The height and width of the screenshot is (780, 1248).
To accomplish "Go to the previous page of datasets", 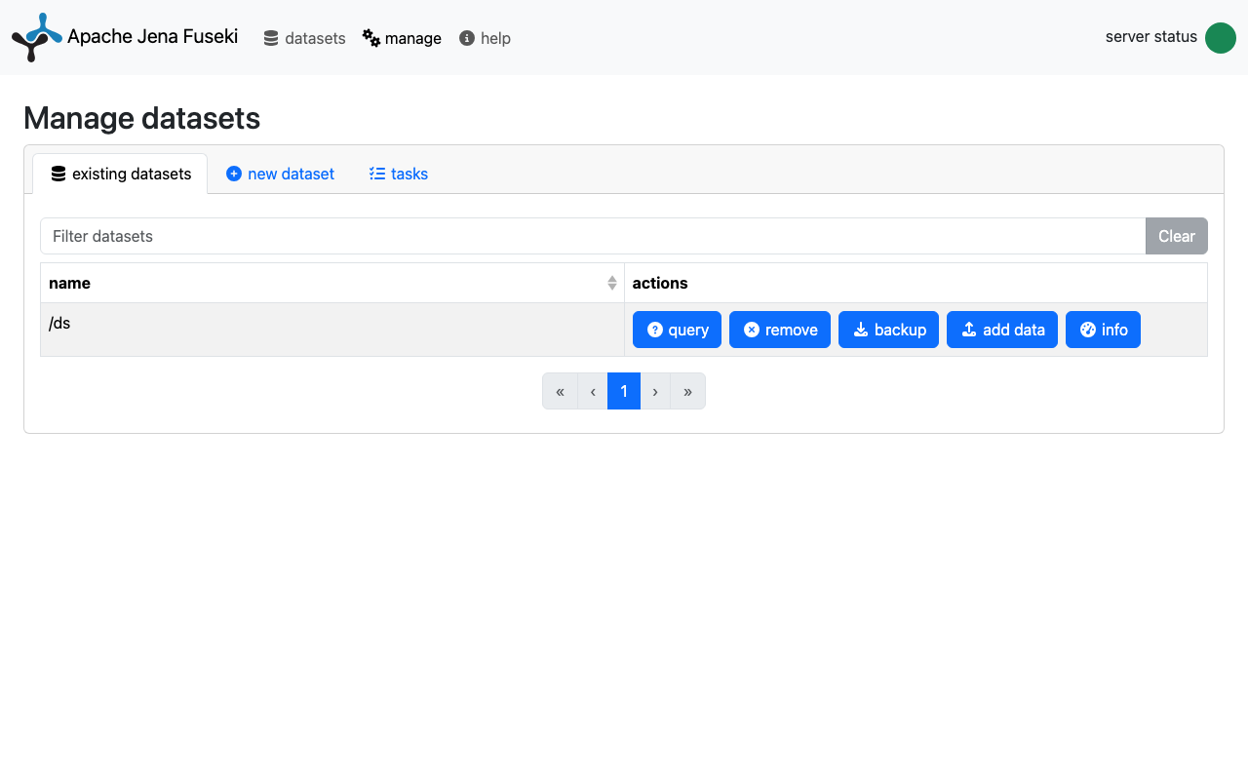I will pos(593,391).
